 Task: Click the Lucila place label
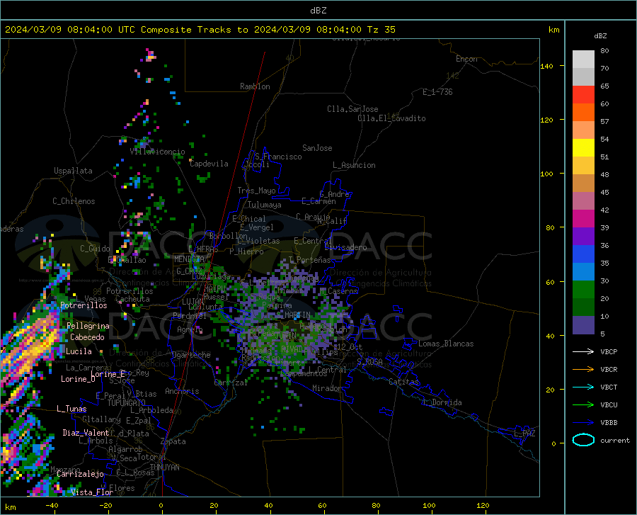coord(79,351)
